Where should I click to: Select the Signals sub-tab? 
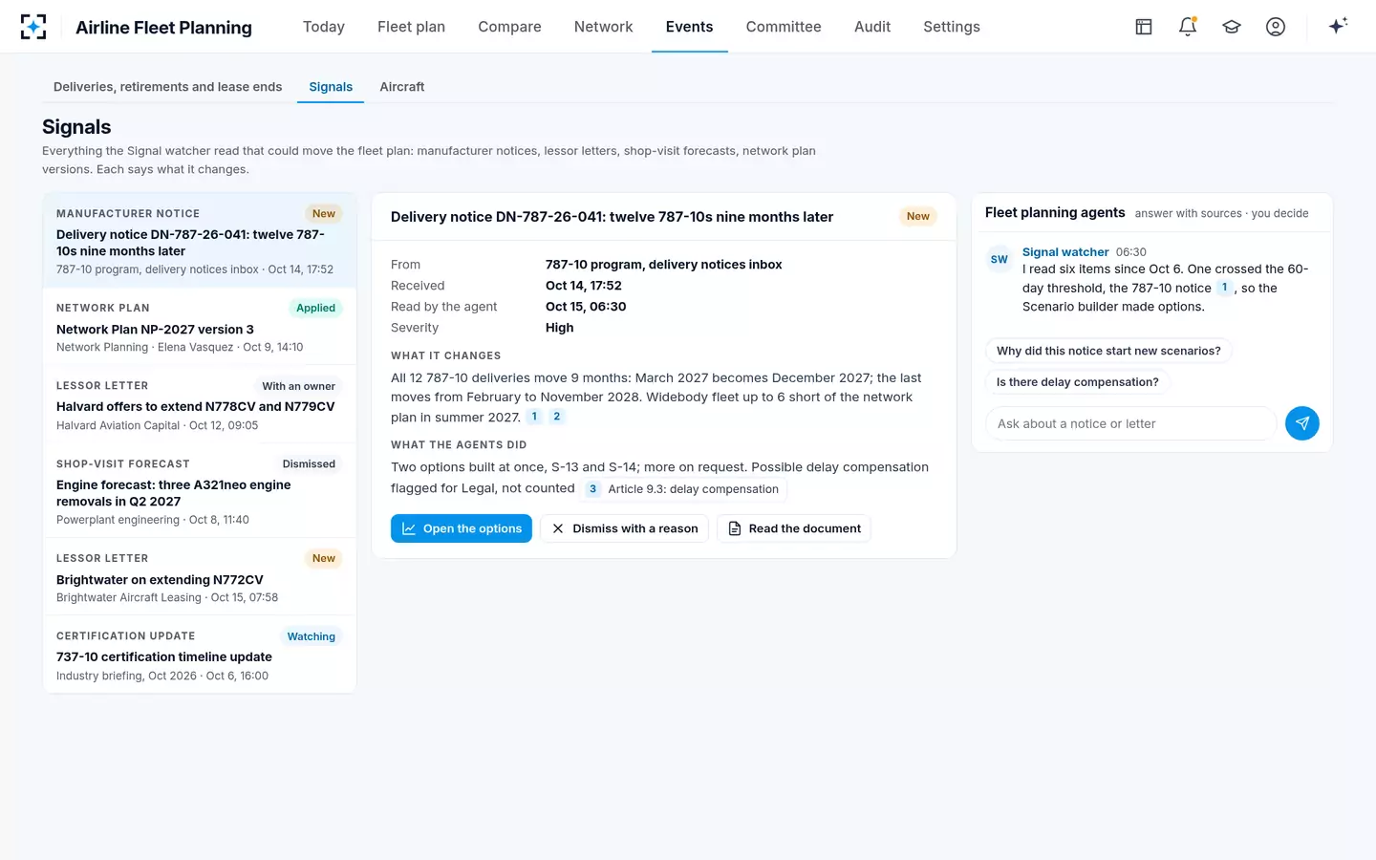(331, 87)
